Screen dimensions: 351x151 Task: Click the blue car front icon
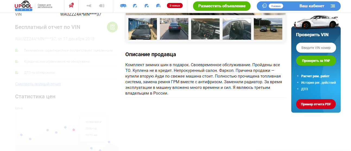pyautogui.click(x=123, y=6)
